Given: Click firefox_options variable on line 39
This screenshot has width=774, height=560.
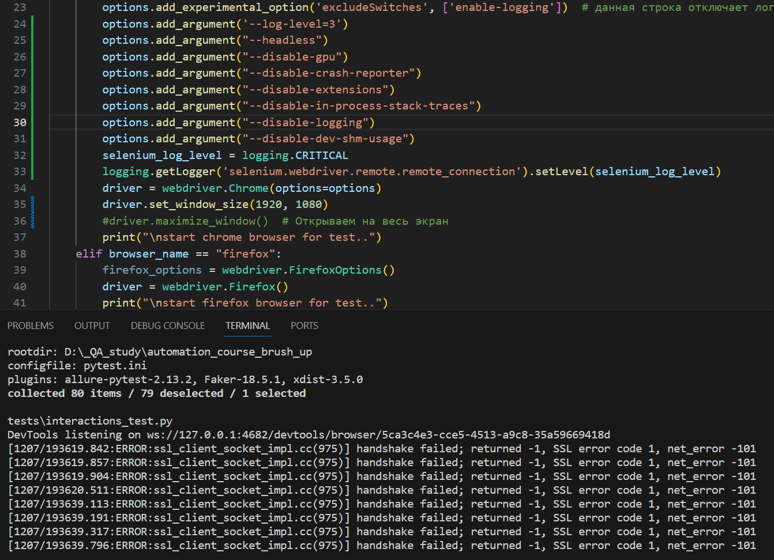Looking at the screenshot, I should 152,270.
